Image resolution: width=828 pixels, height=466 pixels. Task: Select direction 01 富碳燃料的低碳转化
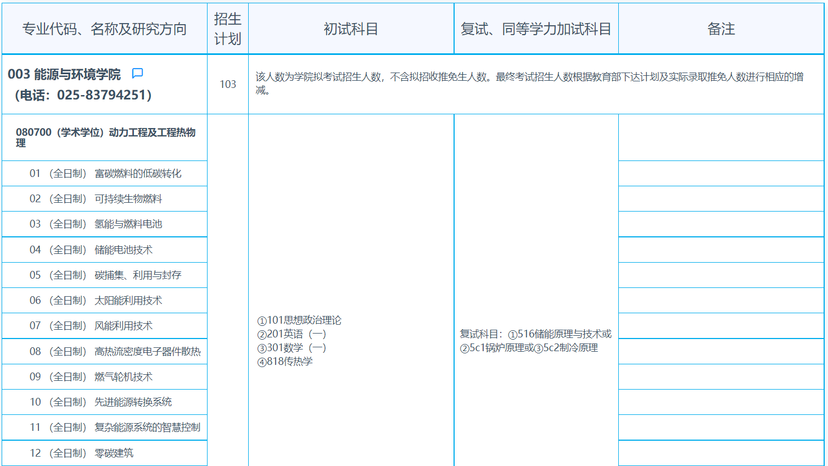coord(105,174)
